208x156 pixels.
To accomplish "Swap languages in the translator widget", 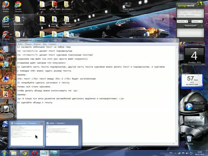I will [x=190, y=22].
